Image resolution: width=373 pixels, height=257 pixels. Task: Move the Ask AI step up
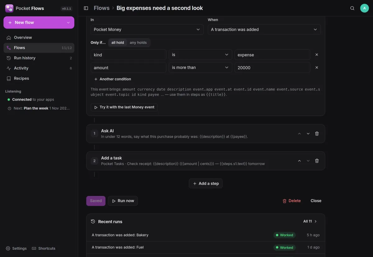tap(299, 134)
